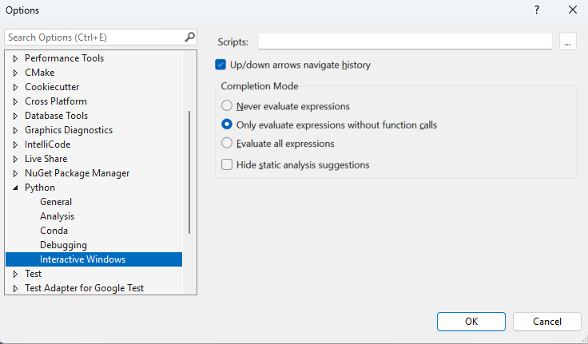The height and width of the screenshot is (344, 588).
Task: Click the options tree vertical scrollbar
Action: (189, 171)
